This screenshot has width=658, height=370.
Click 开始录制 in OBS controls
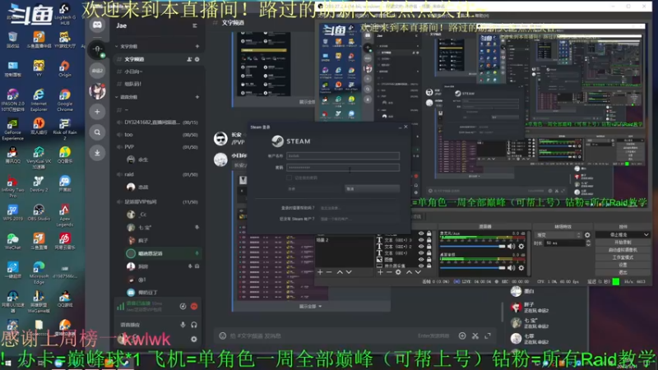[x=623, y=243]
